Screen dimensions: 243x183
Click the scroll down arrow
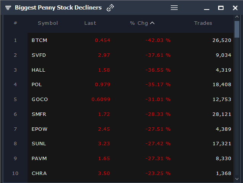coord(237,178)
